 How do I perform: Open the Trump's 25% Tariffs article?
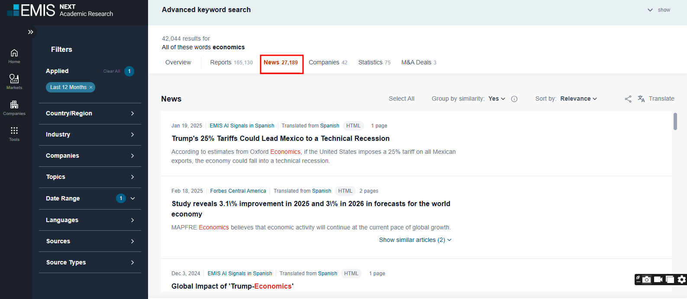(281, 139)
